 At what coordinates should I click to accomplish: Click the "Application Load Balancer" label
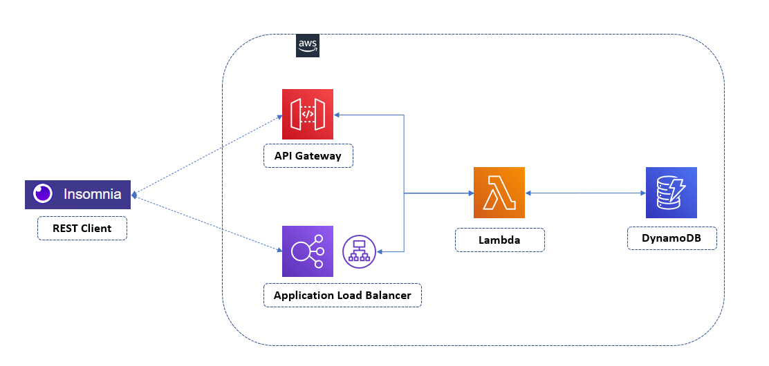(342, 296)
